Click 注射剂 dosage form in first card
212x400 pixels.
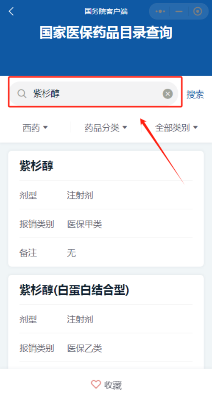[x=80, y=196]
